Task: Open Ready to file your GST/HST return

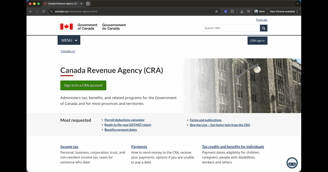Action: pos(128,125)
